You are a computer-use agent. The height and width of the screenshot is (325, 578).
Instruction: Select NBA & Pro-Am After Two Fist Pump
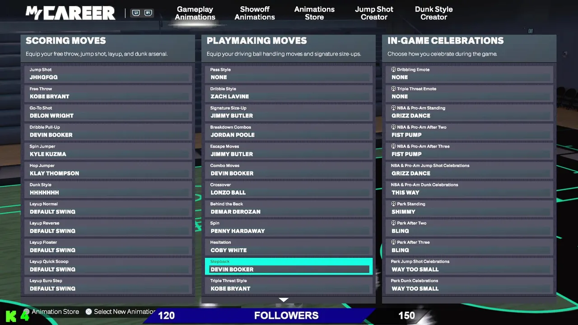click(x=470, y=132)
